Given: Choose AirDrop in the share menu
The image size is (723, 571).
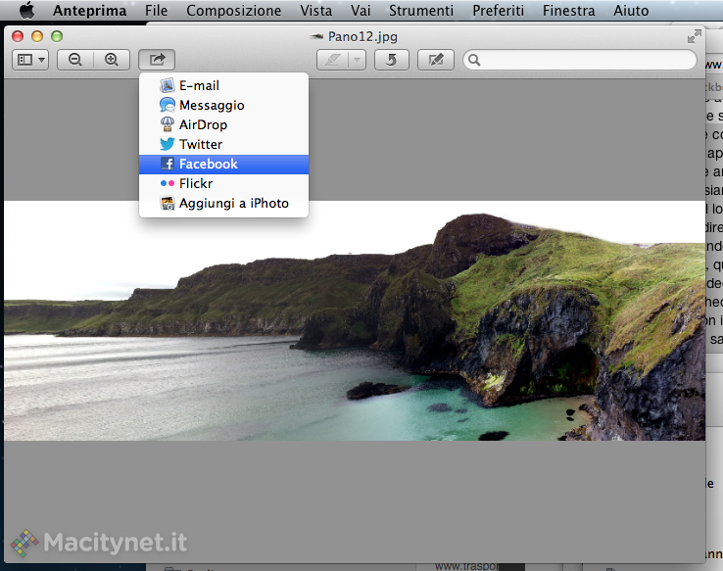Looking at the screenshot, I should coord(223,124).
